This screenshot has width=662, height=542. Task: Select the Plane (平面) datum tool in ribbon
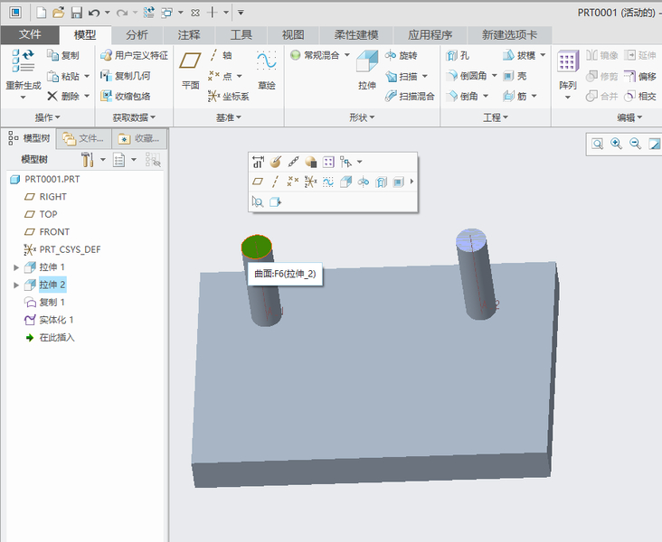191,70
